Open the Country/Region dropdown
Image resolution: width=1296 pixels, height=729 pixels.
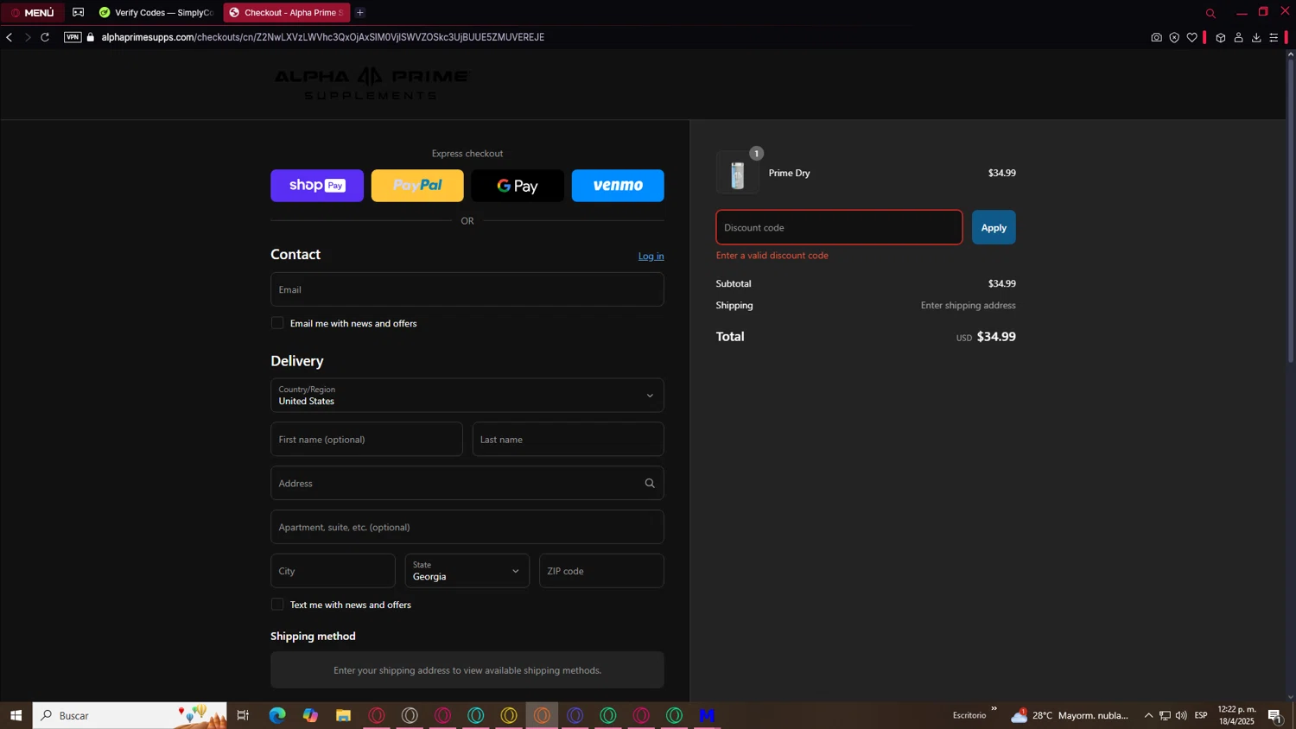467,396
